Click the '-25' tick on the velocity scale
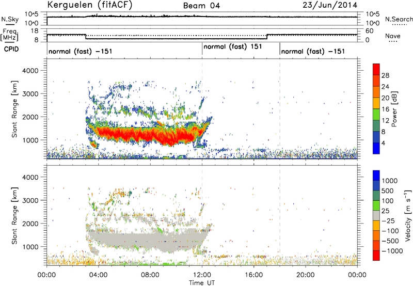Viewport: 413px width, 286px height. [x=388, y=221]
